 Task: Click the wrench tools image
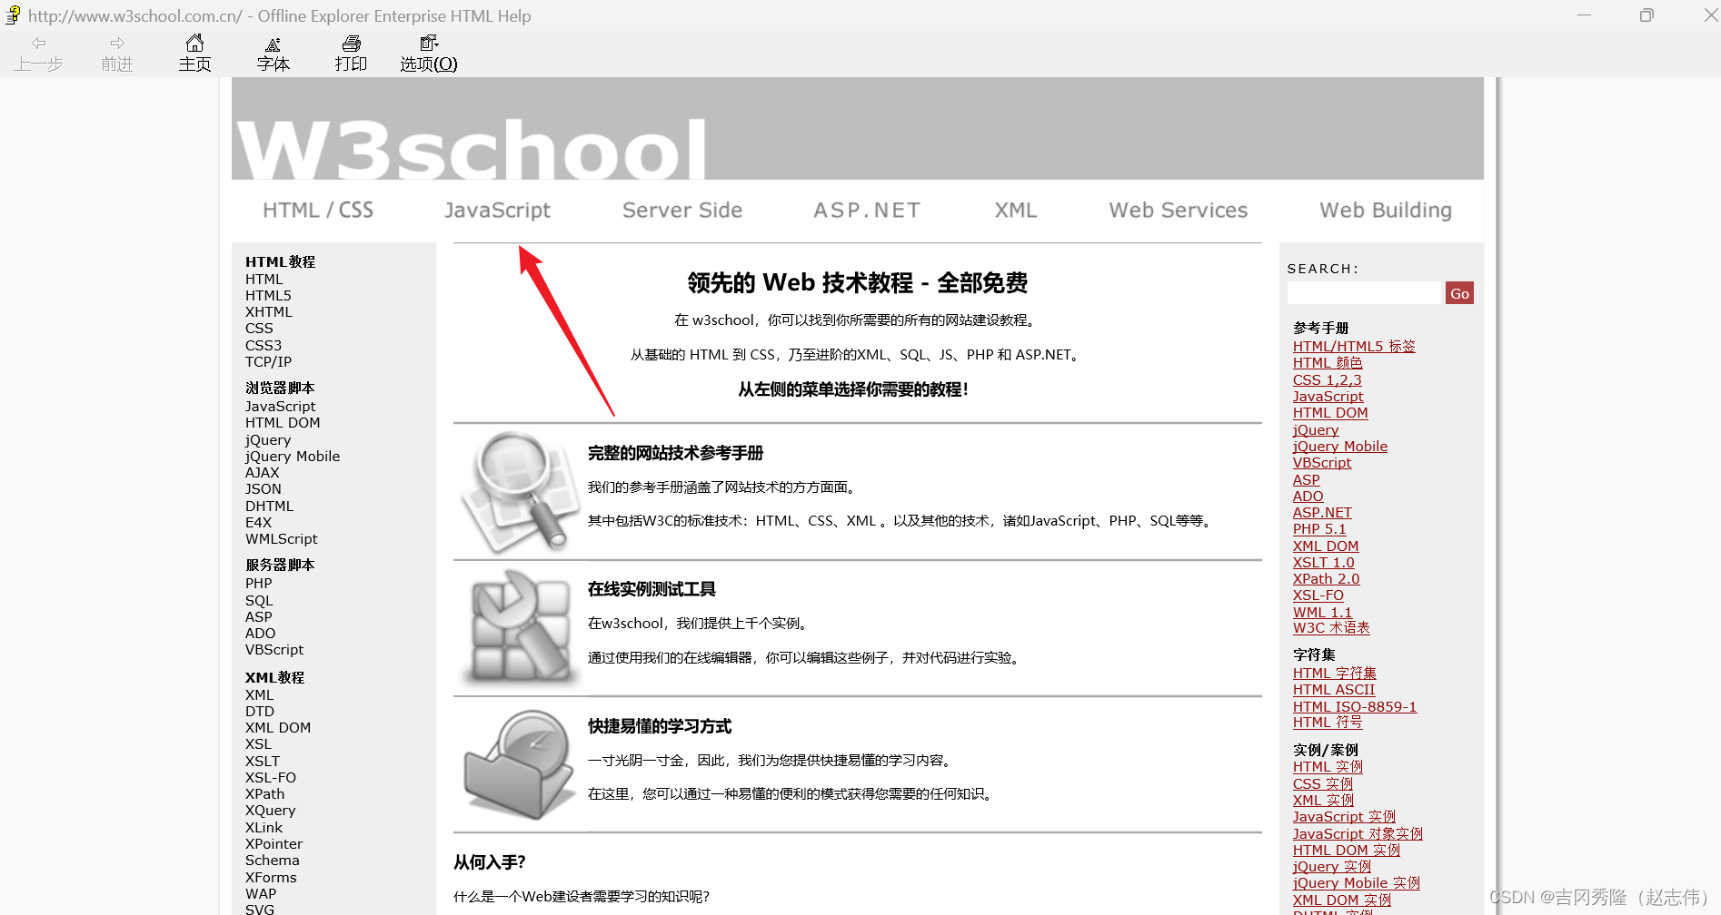(x=519, y=627)
